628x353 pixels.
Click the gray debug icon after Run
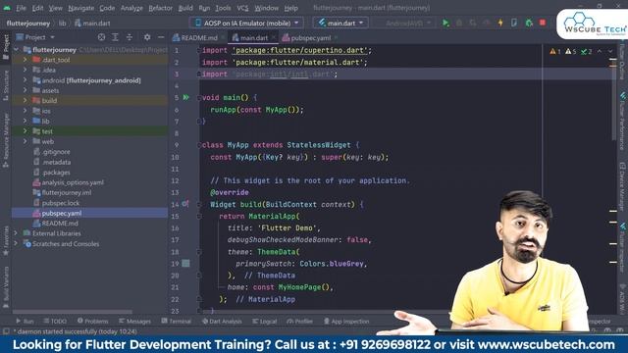coord(459,23)
